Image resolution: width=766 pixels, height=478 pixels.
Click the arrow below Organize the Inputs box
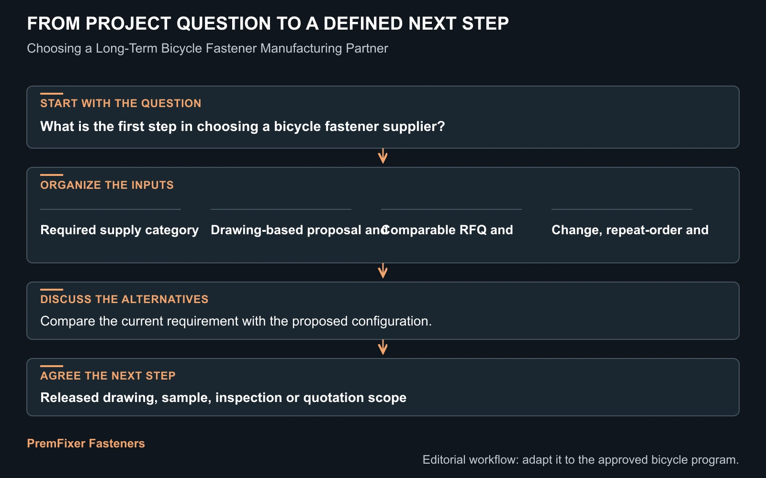(383, 271)
